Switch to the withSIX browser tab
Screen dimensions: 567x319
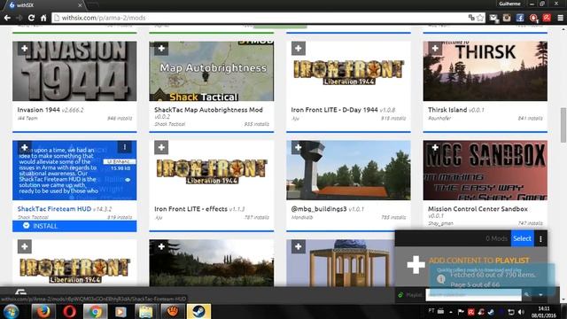(x=44, y=5)
